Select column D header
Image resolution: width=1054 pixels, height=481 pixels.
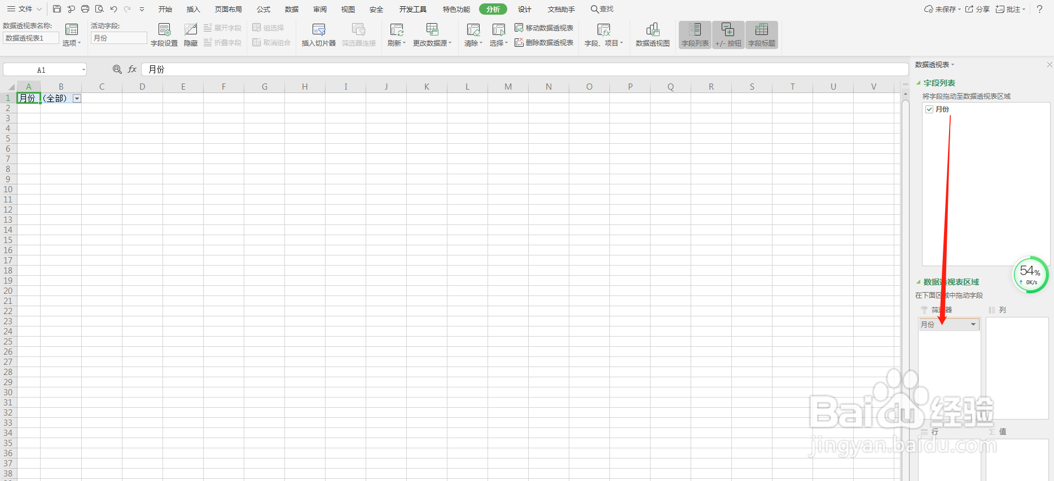[142, 87]
